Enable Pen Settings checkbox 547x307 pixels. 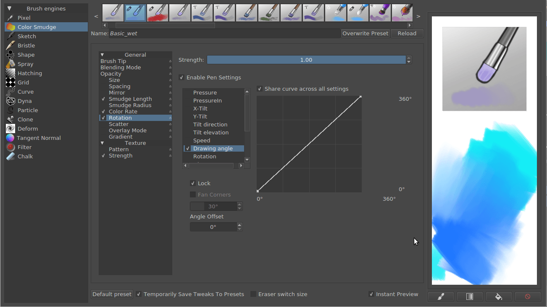coord(181,77)
